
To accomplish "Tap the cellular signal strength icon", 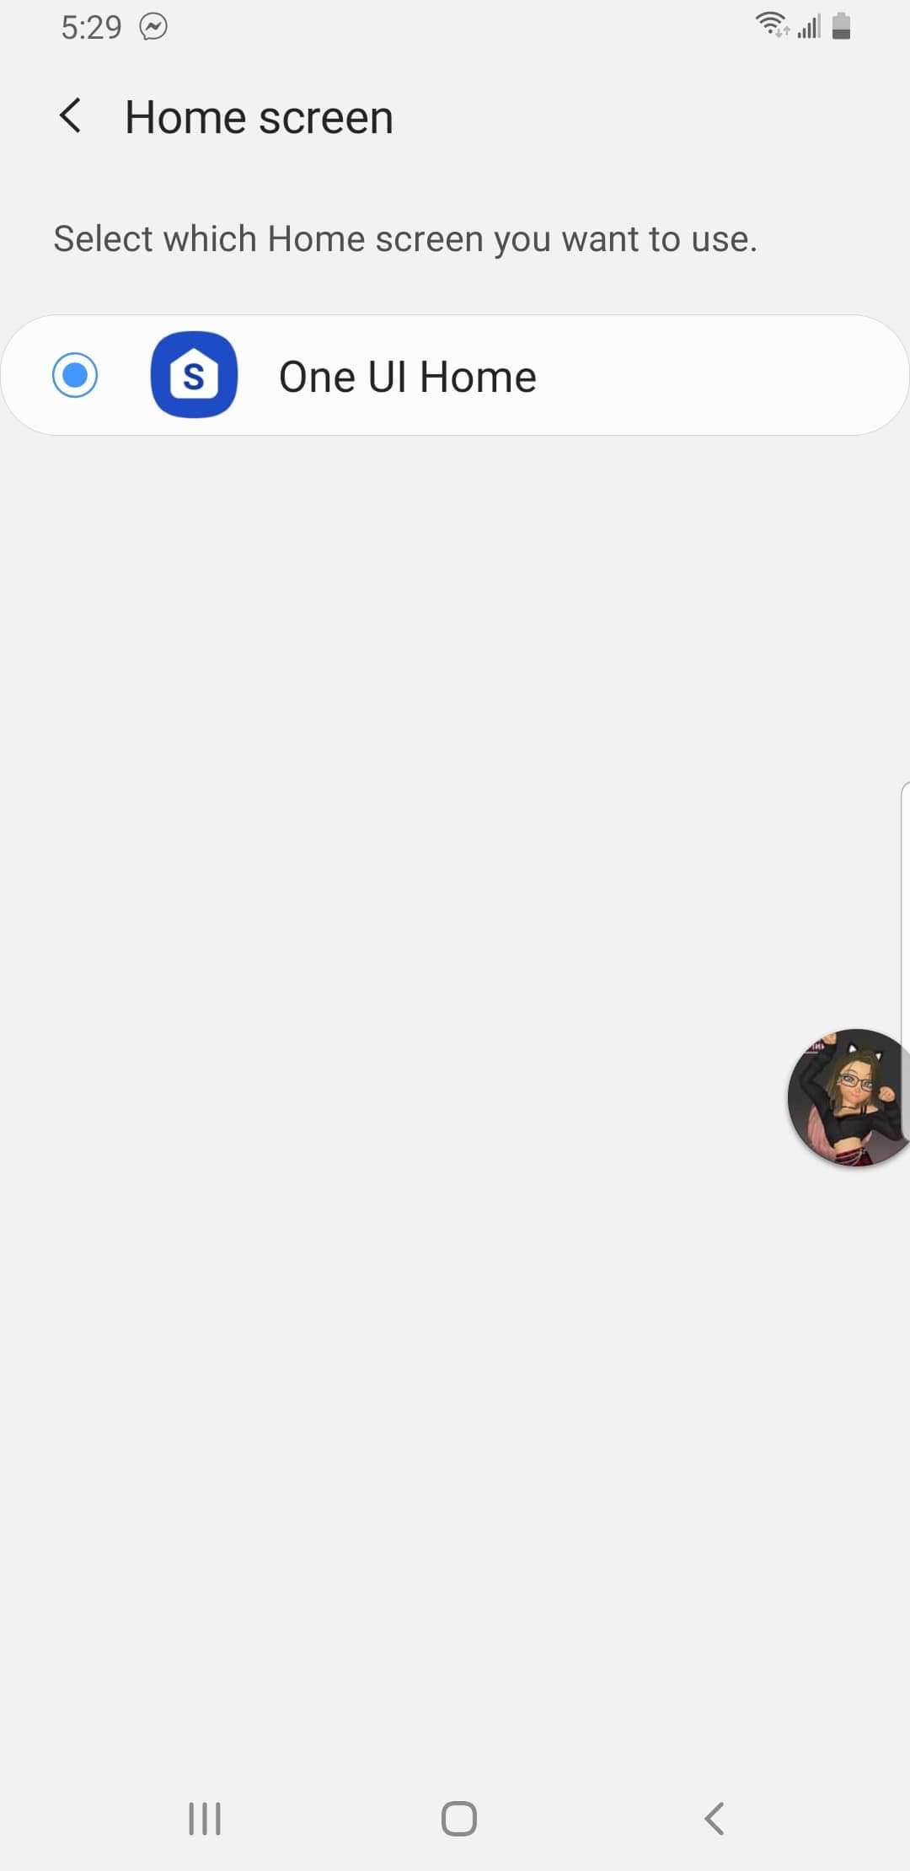I will 809,27.
